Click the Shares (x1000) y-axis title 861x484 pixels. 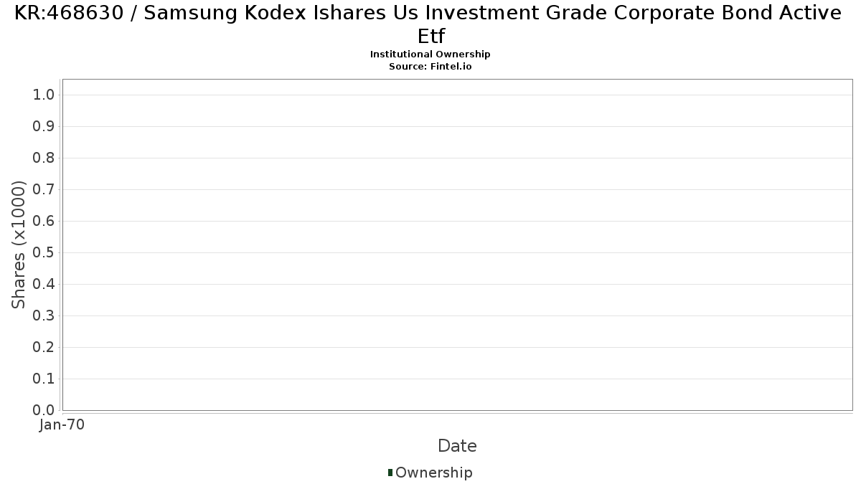pyautogui.click(x=19, y=245)
